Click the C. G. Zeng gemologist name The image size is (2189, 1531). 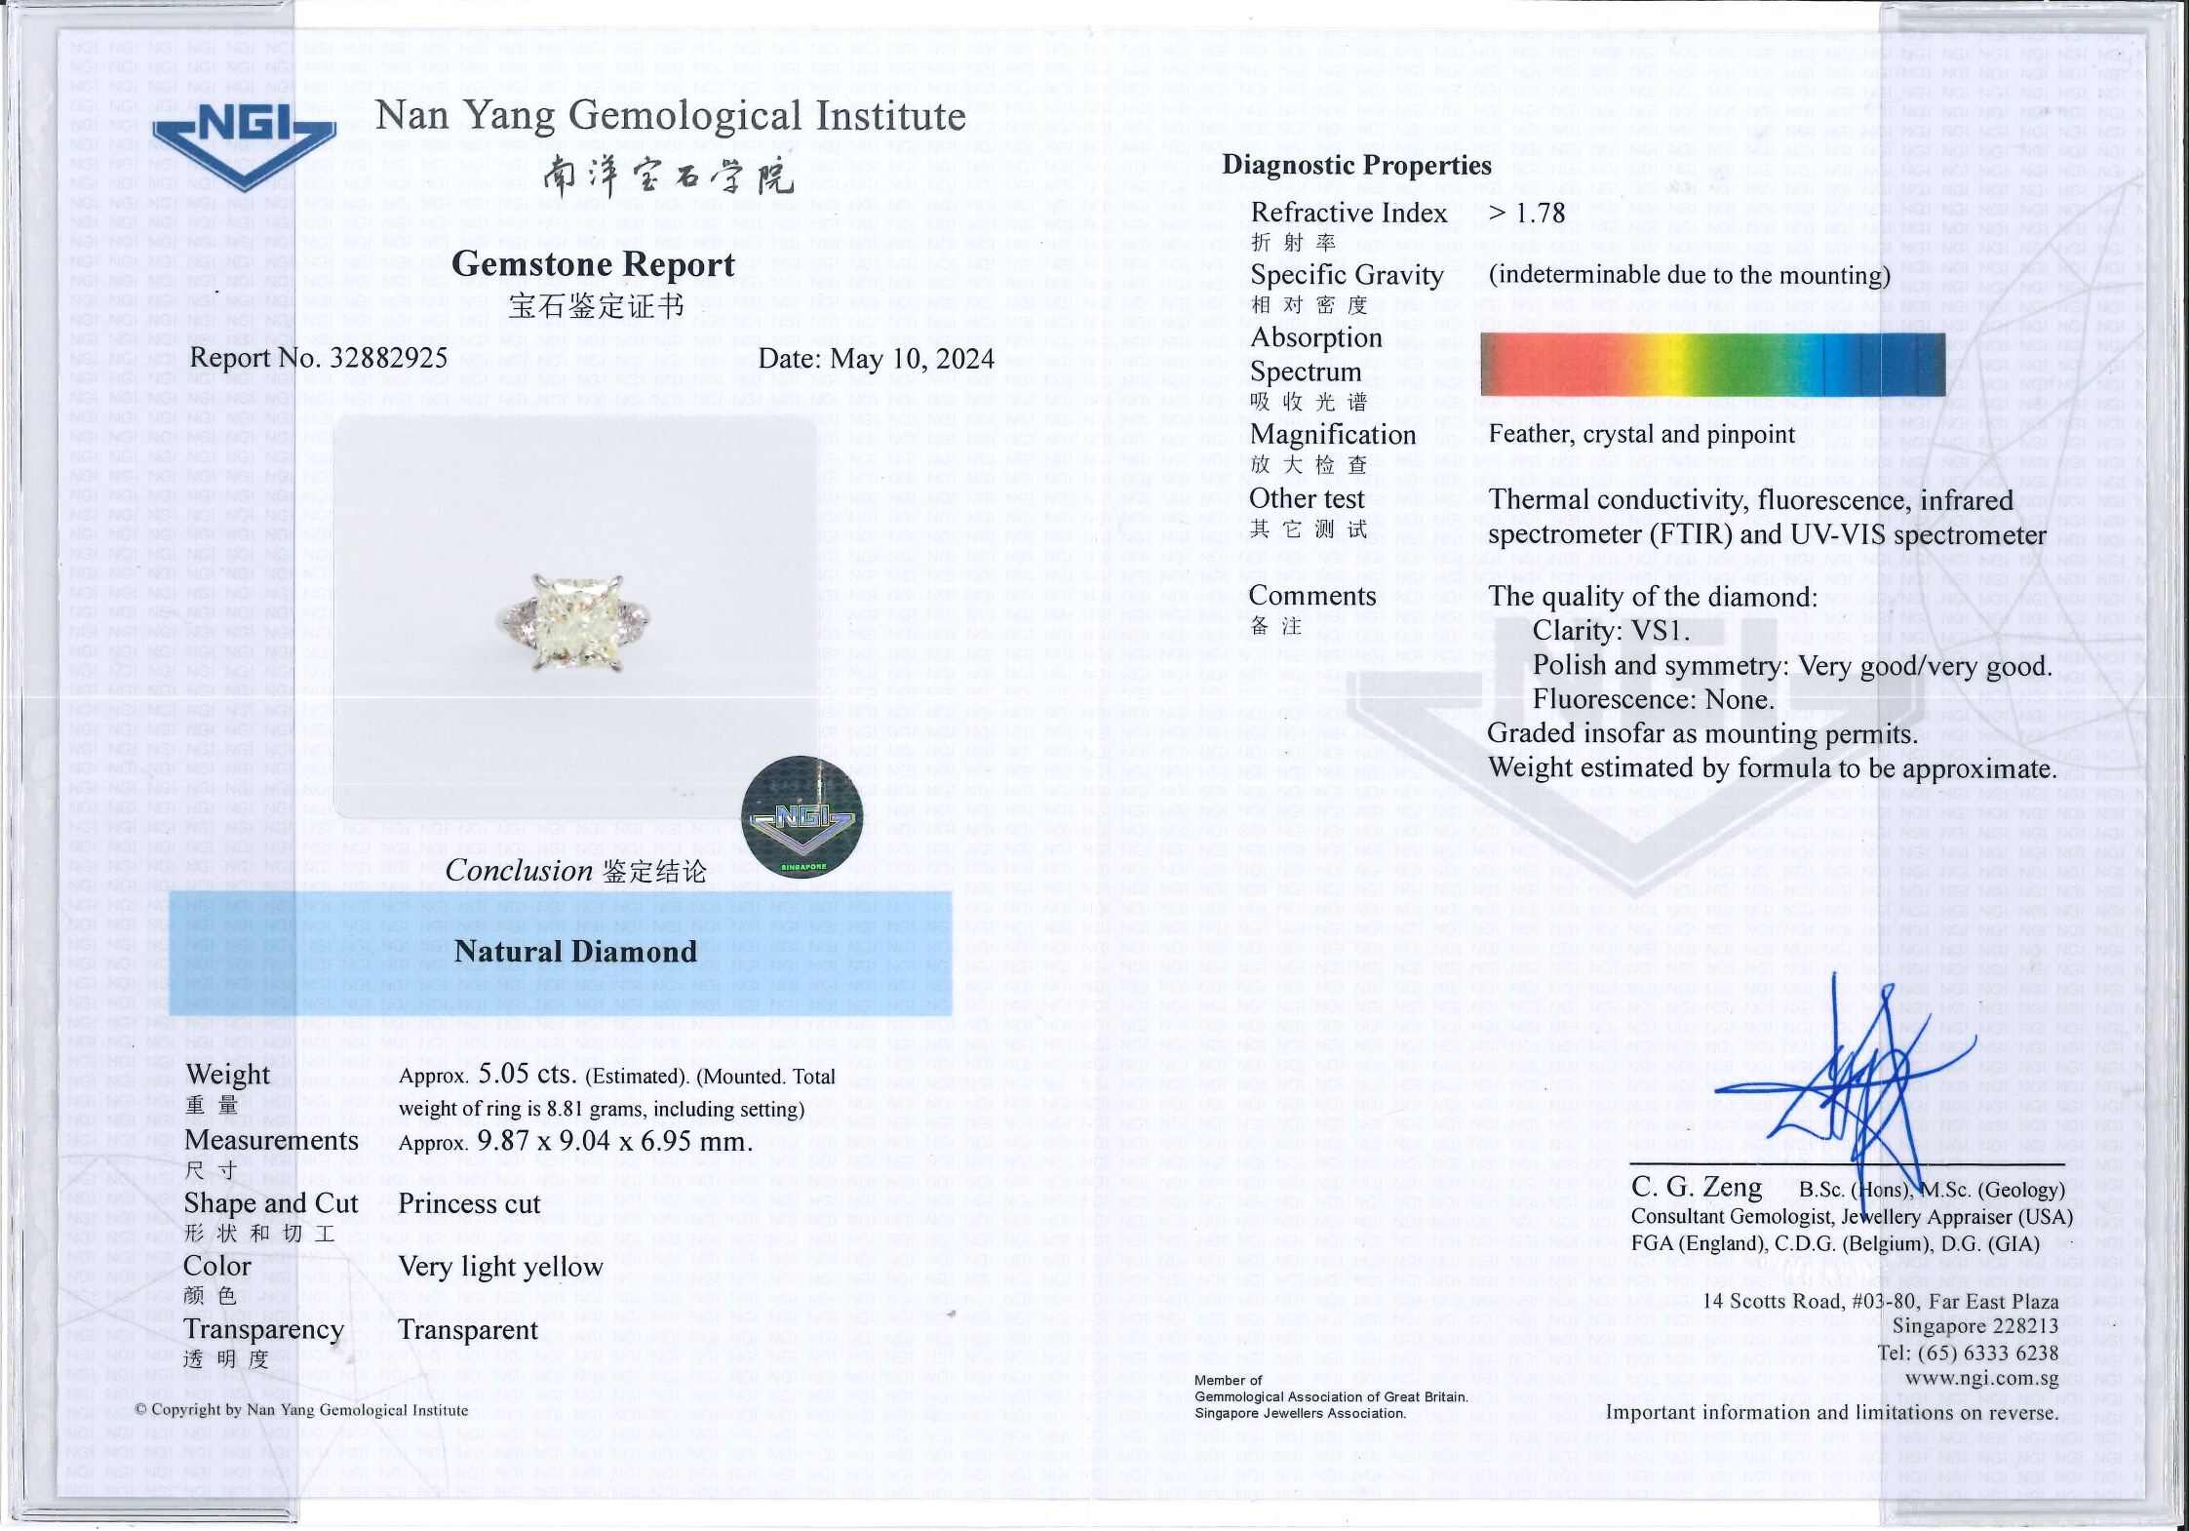1697,1188
